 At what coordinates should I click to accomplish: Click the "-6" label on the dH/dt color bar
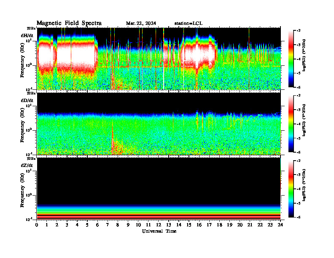[x=298, y=87]
